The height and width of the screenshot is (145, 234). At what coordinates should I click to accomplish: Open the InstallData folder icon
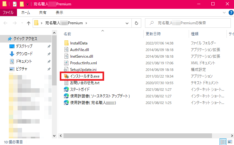(x=66, y=43)
